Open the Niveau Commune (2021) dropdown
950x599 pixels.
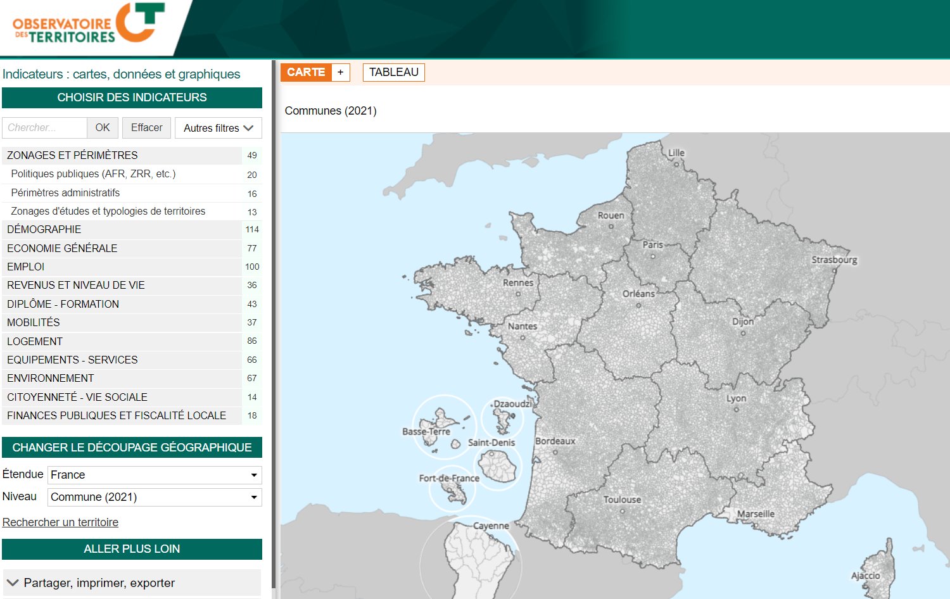(x=155, y=497)
